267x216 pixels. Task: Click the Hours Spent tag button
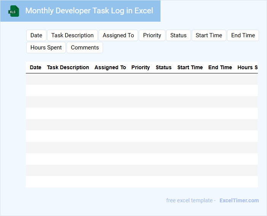coord(46,48)
